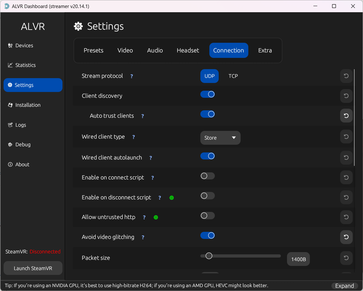Screen dimensions: 363x291
Task: Open the Wired client type dropdown
Action: point(220,138)
